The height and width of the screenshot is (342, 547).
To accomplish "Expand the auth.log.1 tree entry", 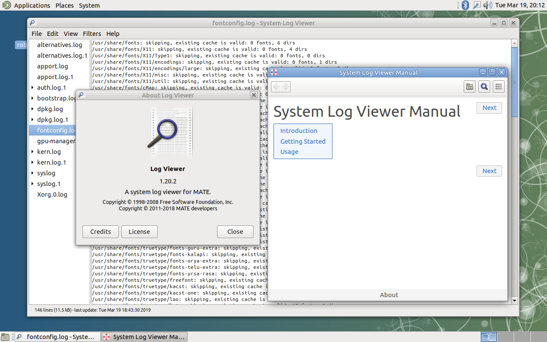I will (32, 88).
